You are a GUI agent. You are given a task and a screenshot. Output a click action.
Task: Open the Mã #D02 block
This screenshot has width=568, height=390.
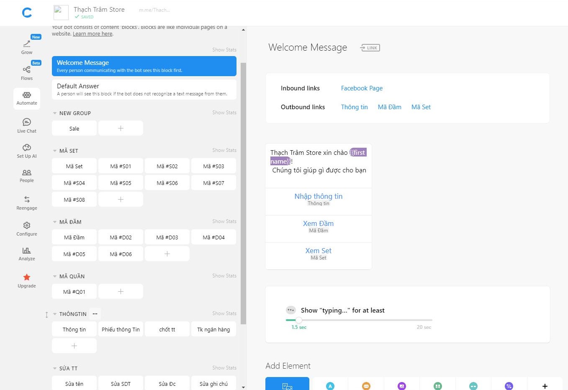click(x=121, y=237)
